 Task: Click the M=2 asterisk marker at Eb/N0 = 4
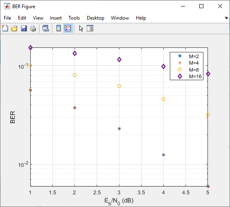[x=163, y=155]
